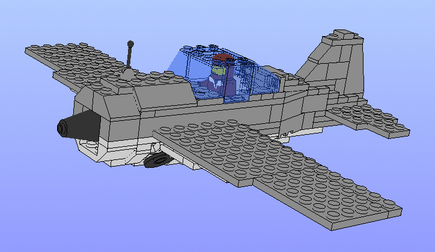Image resolution: width=435 pixels, height=252 pixels.
Task: Select the horizontal tail stabilizer plate
Action: point(369,121)
